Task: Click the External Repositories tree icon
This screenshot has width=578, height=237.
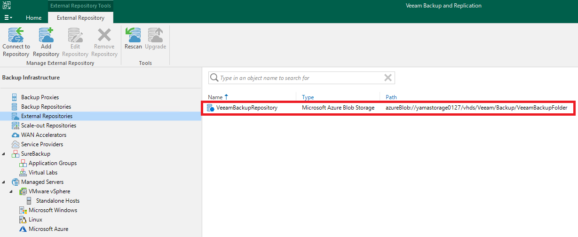Action: (x=15, y=116)
